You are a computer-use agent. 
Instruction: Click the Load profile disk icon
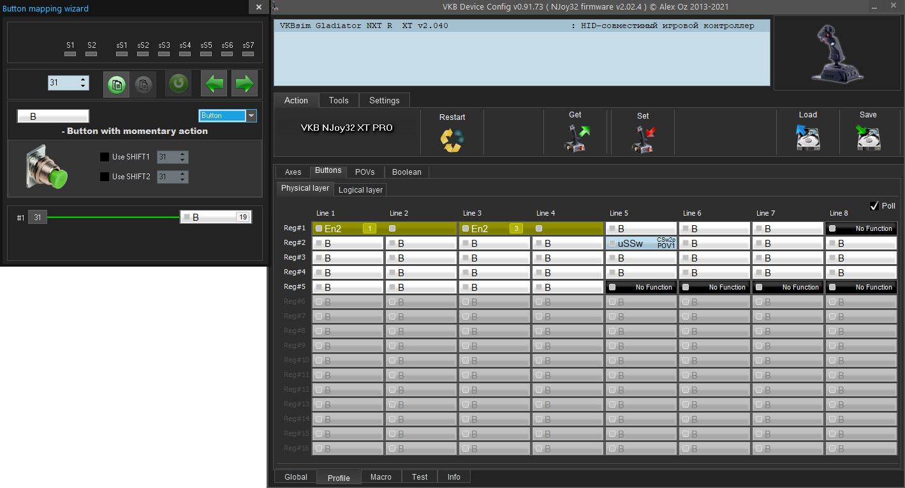click(x=807, y=138)
